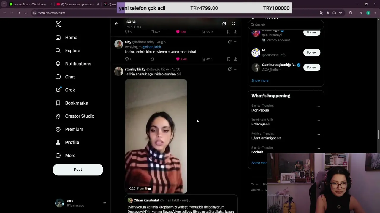Screen dimensions: 380x213
Task: Click the back arrow beside sara header
Action: point(117,24)
